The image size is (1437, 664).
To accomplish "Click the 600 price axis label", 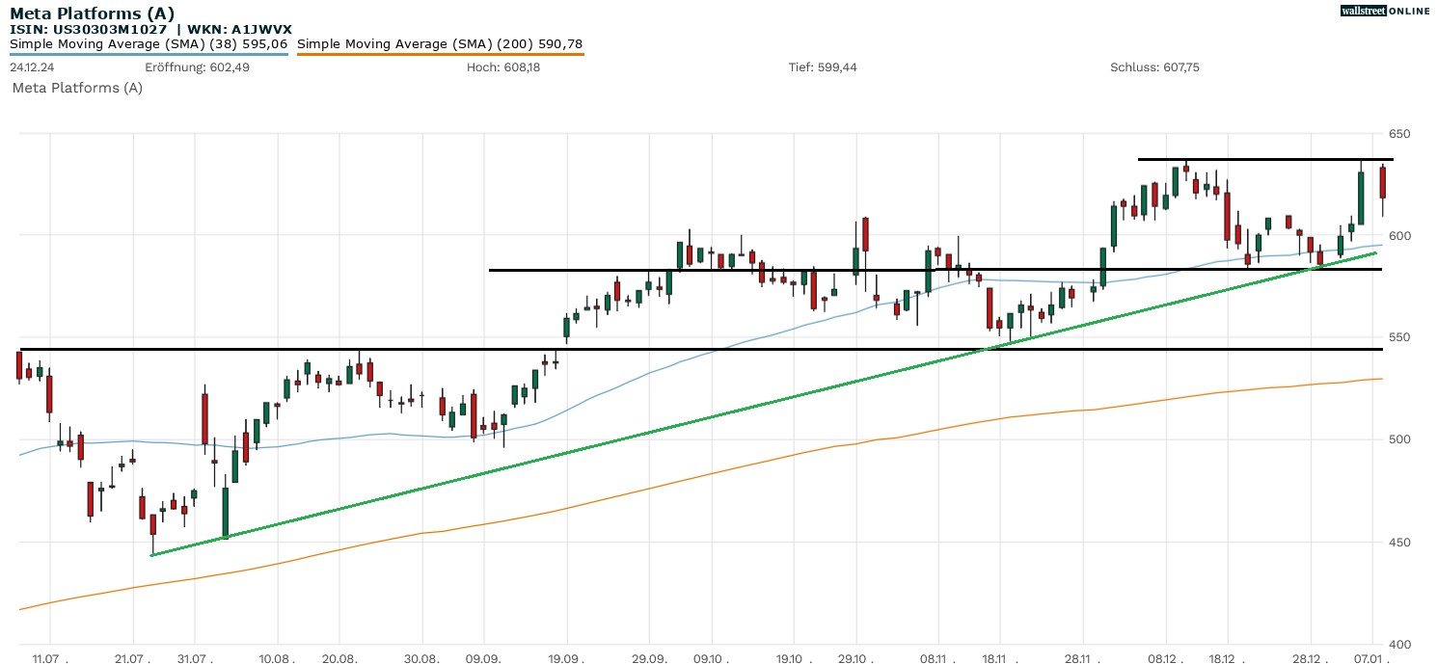I will 1398,236.
